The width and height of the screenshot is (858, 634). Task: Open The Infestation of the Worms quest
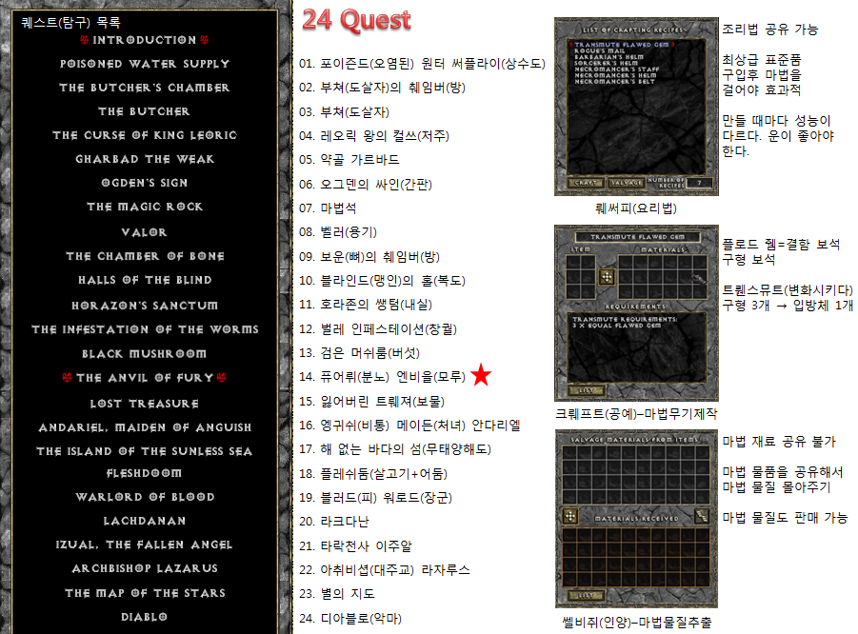coord(145,329)
